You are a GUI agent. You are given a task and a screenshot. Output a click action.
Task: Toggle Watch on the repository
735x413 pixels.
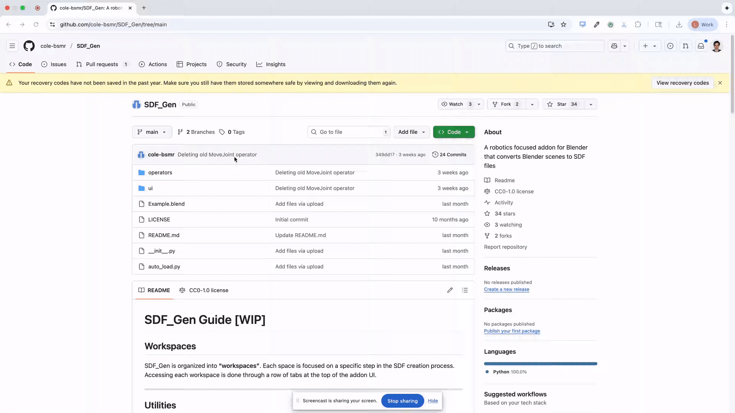click(456, 104)
